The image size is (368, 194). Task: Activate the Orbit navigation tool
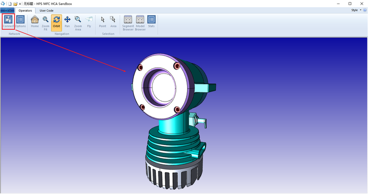57,21
